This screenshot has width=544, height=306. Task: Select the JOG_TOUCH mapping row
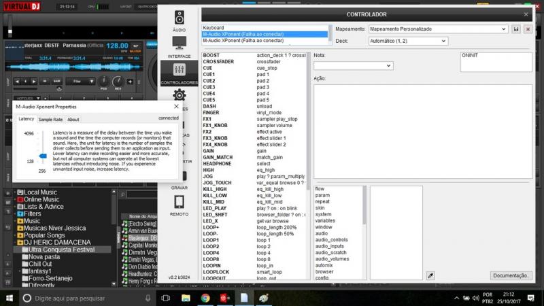click(x=254, y=183)
